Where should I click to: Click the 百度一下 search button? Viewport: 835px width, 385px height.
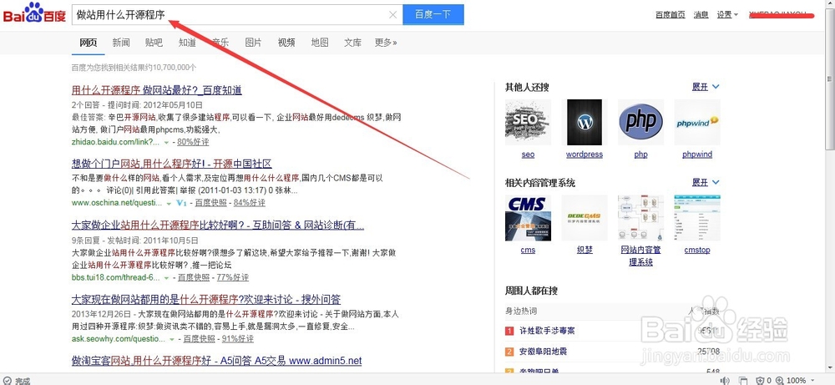pyautogui.click(x=433, y=14)
